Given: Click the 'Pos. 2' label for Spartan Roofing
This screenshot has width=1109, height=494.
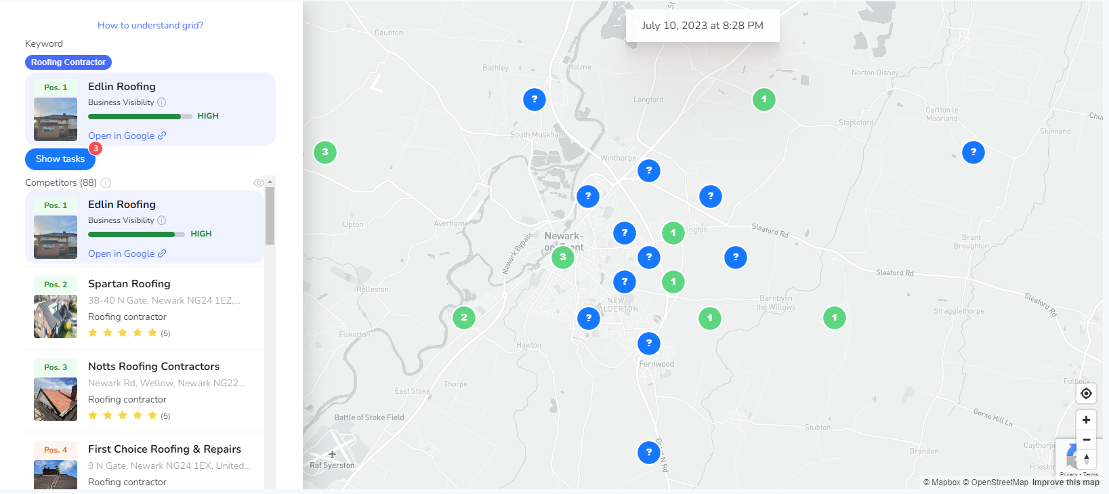Looking at the screenshot, I should point(56,285).
